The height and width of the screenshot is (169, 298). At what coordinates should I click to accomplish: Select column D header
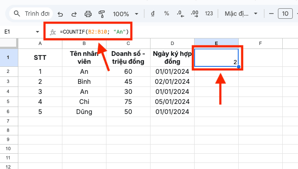pos(172,43)
